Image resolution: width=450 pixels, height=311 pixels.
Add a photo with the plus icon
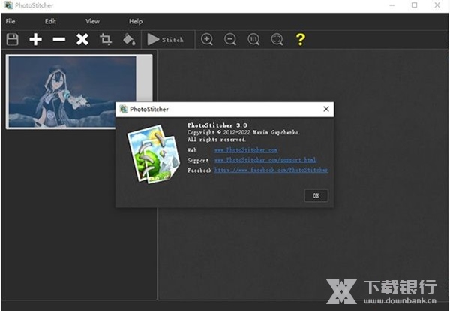35,39
